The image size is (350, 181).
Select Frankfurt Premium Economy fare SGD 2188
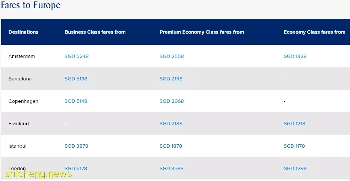(x=171, y=124)
